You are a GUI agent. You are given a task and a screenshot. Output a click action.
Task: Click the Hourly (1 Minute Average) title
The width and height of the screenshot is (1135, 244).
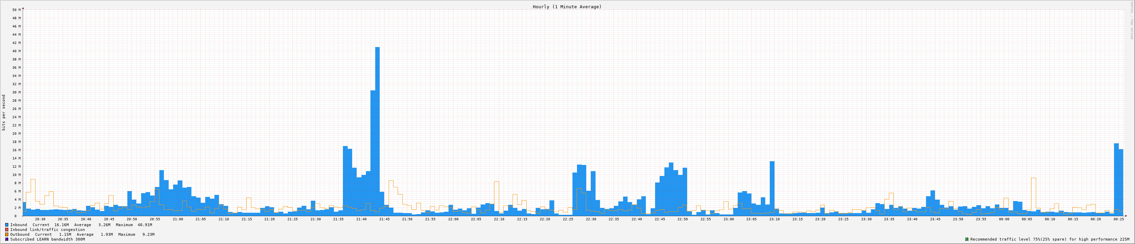pyautogui.click(x=567, y=7)
